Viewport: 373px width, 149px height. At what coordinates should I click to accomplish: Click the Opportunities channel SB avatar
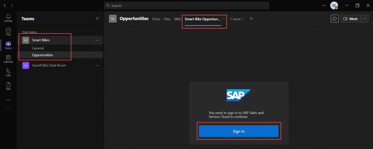pos(113,19)
